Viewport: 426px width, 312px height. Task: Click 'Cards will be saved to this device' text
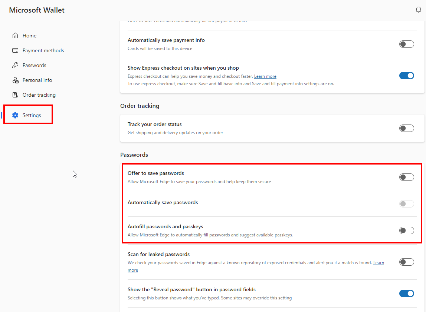tap(160, 49)
